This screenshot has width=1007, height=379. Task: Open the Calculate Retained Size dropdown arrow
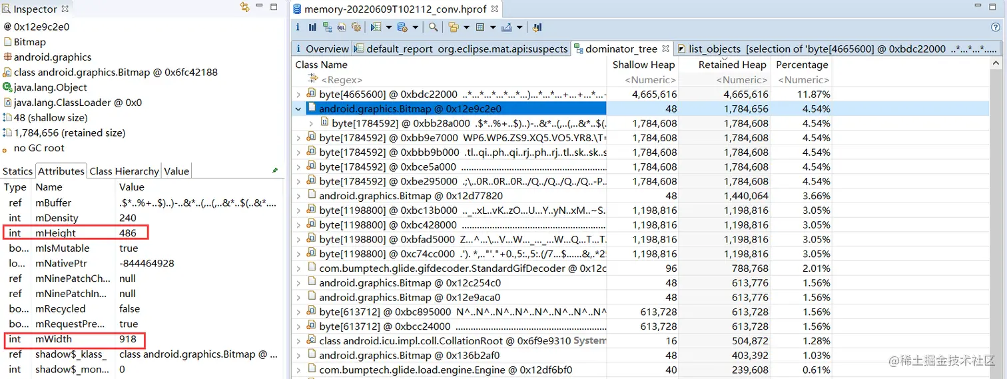tap(493, 27)
